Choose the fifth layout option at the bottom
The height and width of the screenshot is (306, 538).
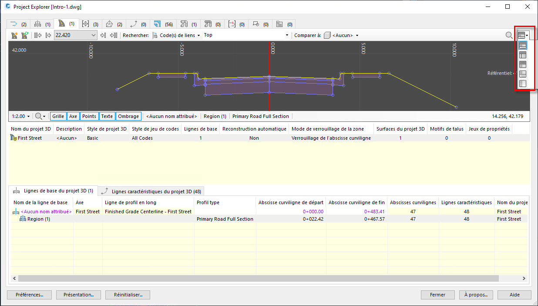(523, 84)
